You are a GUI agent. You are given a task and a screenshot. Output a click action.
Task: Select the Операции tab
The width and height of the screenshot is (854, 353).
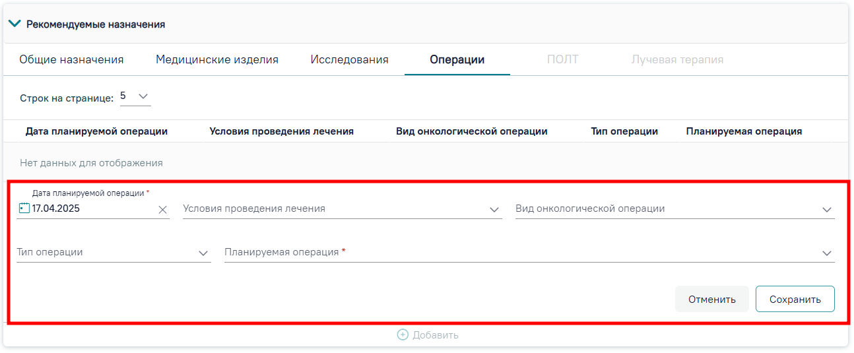(x=457, y=60)
